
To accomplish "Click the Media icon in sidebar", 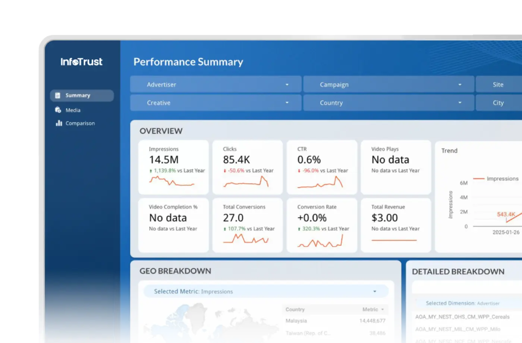I will tap(58, 110).
